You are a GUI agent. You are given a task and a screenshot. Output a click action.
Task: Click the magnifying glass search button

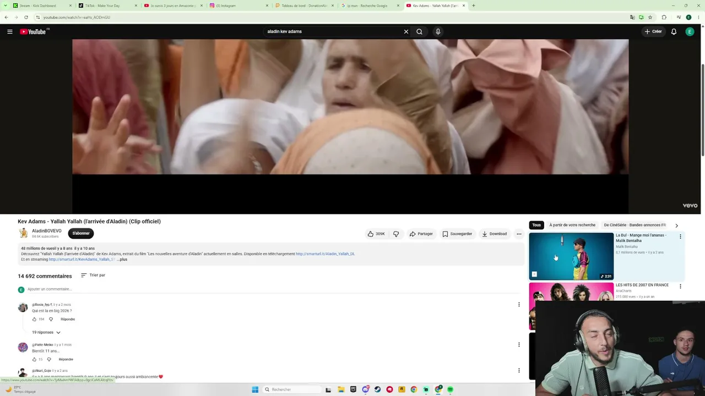(x=419, y=32)
